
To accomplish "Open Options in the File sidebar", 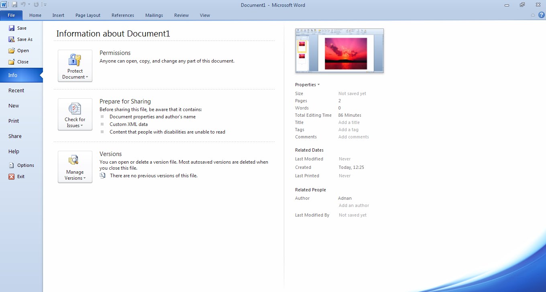I will 21,165.
